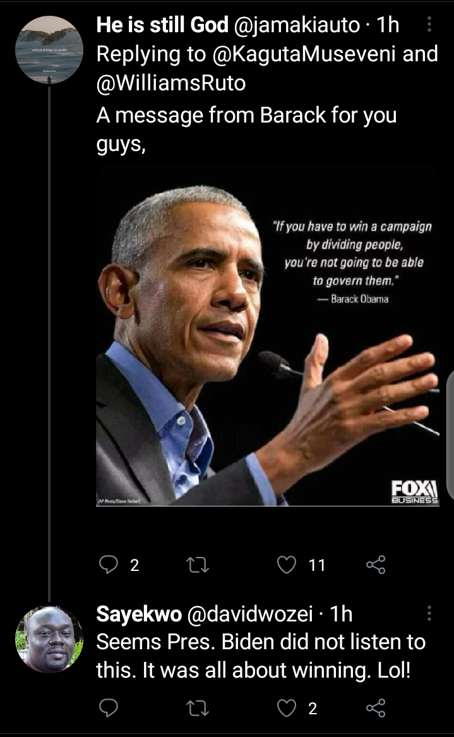Image resolution: width=454 pixels, height=737 pixels.
Task: View Sayekwo's profile photo
Action: [49, 638]
